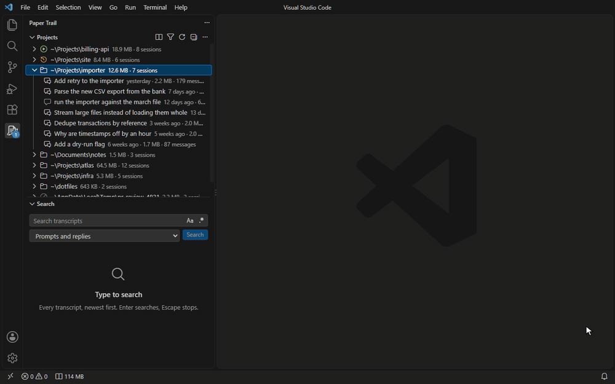Open the View menu
Screen dimensions: 615x384
[95, 7]
